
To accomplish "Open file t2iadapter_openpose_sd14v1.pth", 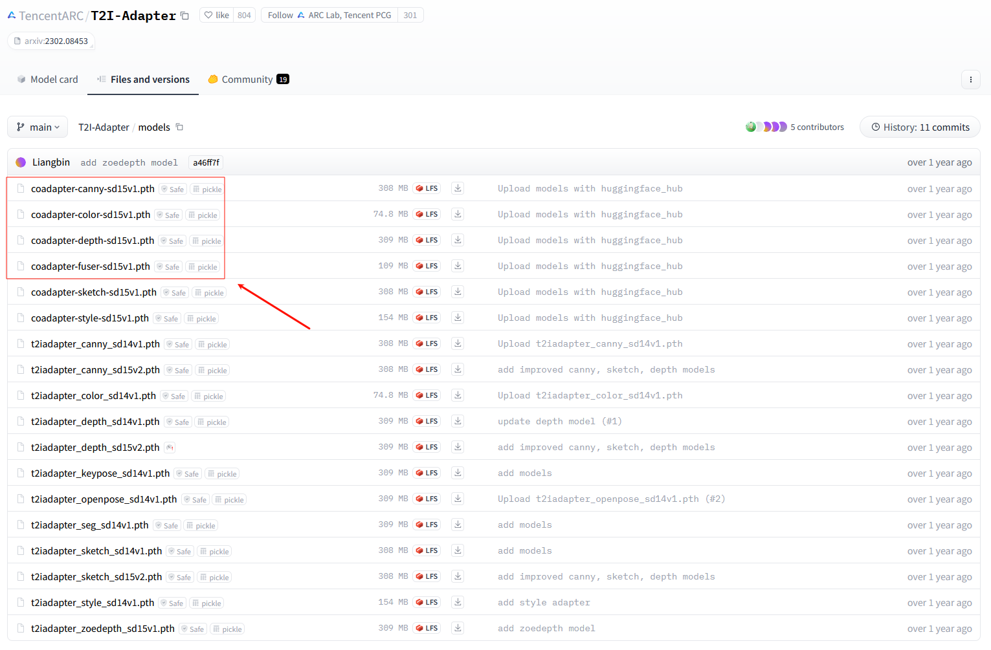I will click(104, 499).
